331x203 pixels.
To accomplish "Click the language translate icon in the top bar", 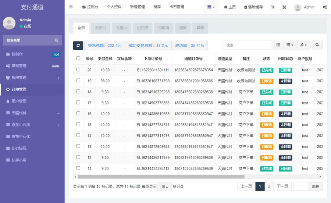I will pos(273,7).
